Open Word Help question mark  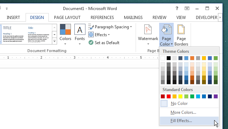point(177,8)
